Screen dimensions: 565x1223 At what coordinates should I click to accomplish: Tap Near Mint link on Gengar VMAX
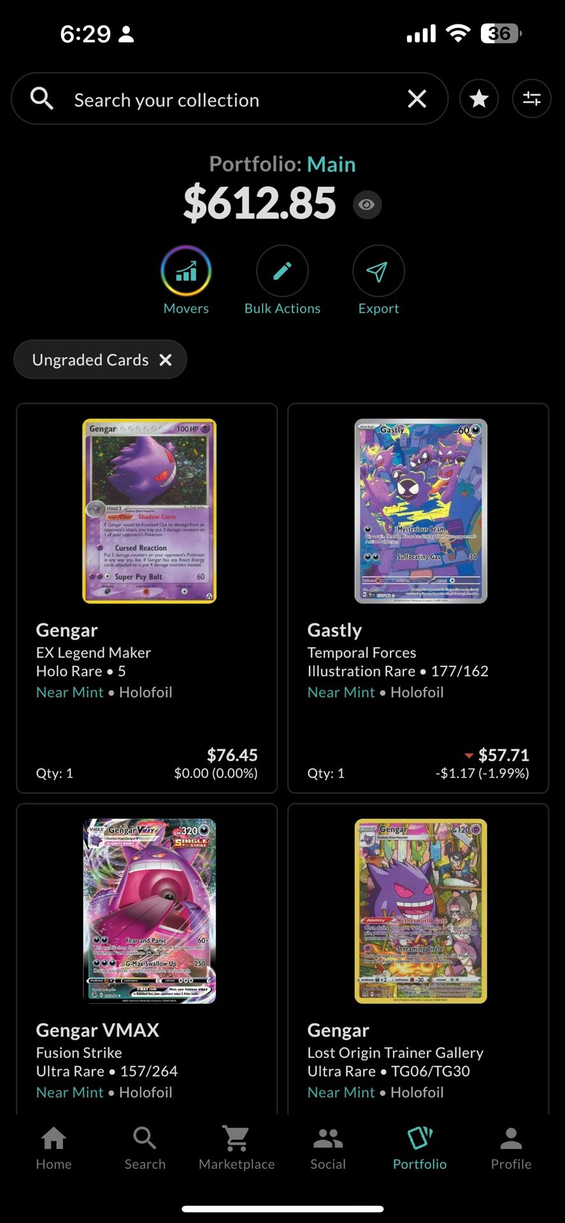coord(69,1092)
